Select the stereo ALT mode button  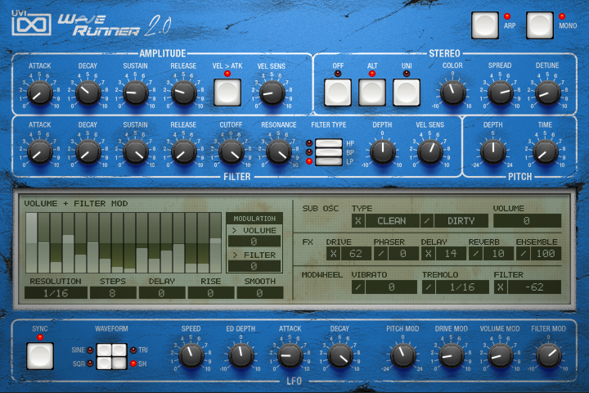tap(372, 93)
